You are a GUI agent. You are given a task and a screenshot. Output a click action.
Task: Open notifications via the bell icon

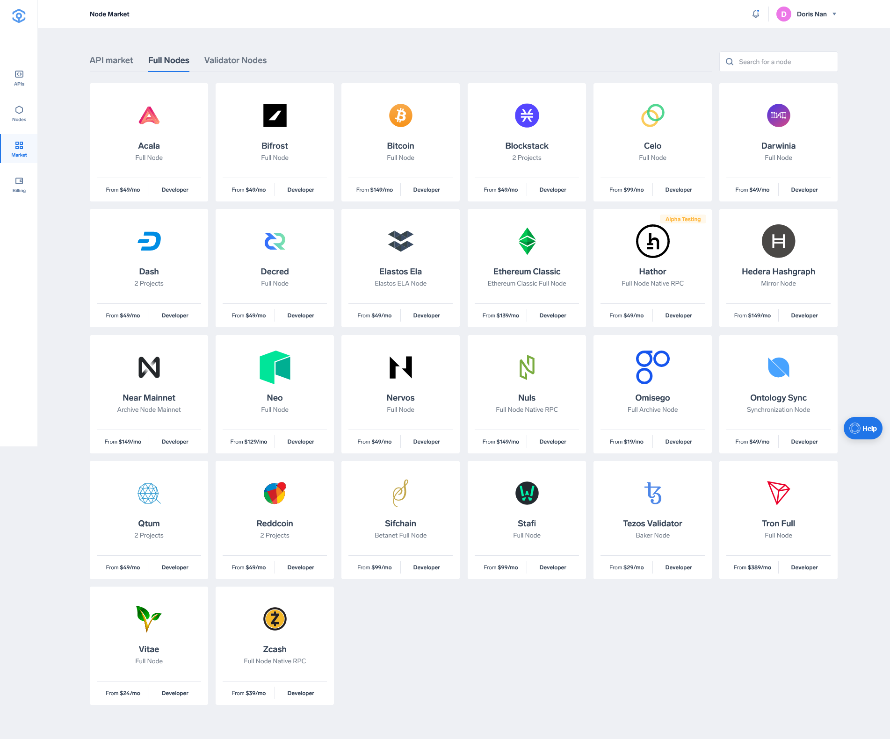[756, 14]
